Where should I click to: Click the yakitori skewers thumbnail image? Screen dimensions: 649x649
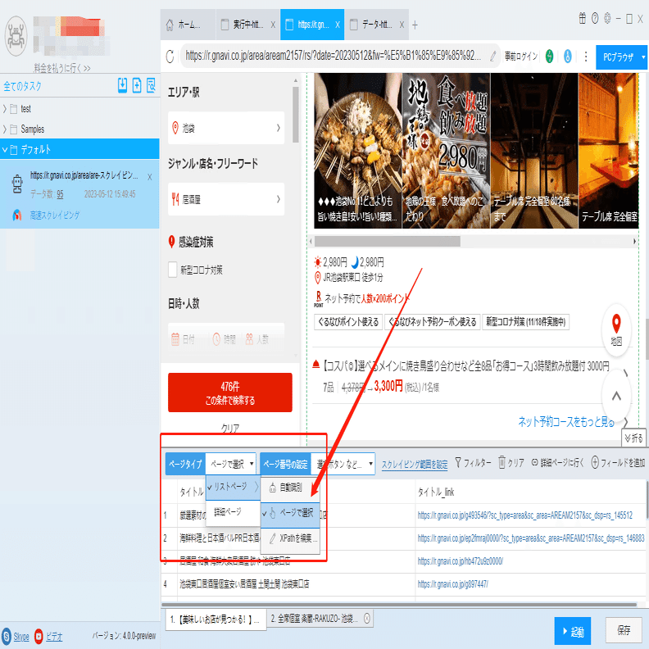click(x=357, y=150)
